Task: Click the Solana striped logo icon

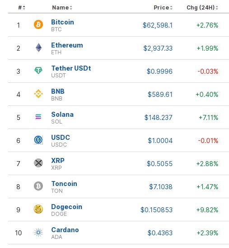Action: [x=38, y=117]
